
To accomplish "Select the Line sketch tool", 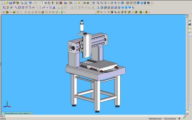I will click(16, 7).
